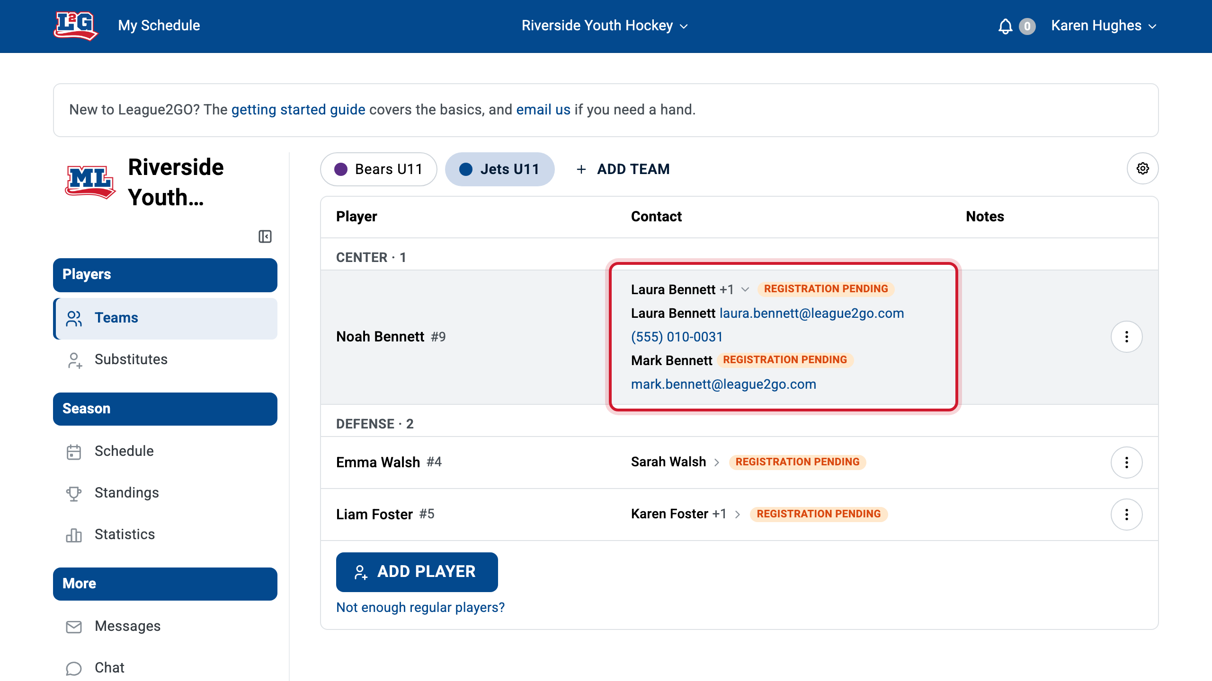Collapse the sidebar panel icon

265,236
